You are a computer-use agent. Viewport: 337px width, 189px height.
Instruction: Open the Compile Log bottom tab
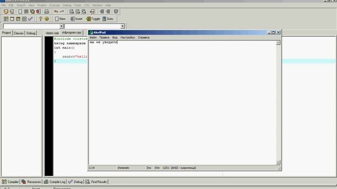54,182
